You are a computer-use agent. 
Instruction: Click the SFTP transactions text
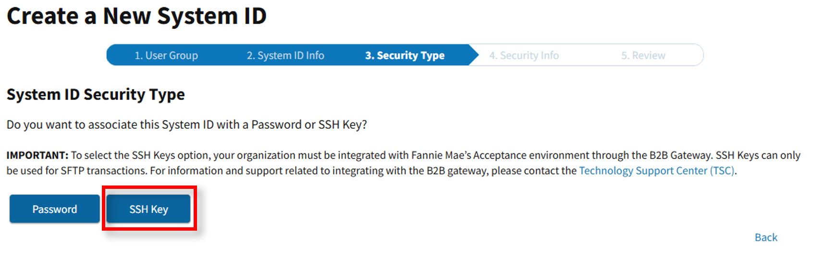[x=102, y=171]
